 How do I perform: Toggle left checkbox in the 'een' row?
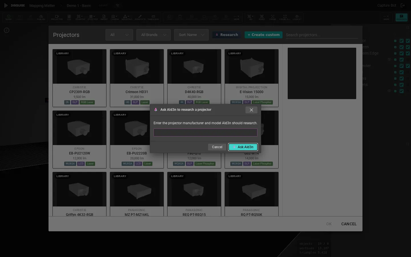pyautogui.click(x=402, y=47)
